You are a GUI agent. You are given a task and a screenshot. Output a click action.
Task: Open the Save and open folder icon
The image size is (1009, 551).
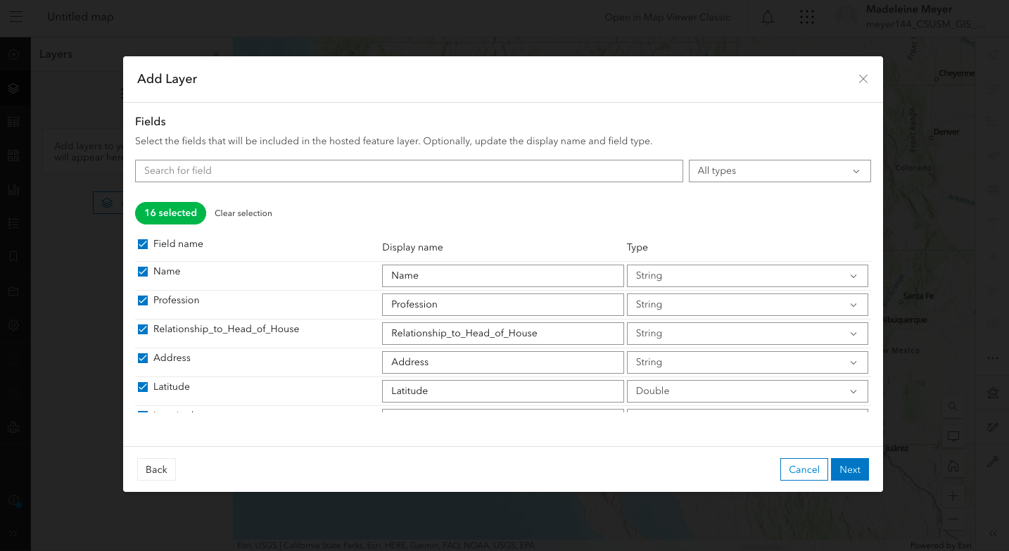pos(13,291)
